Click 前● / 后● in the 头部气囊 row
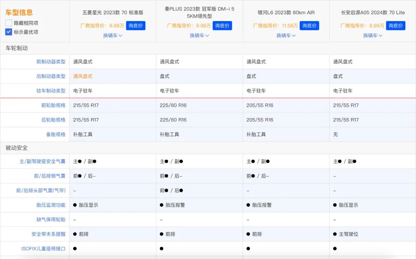The width and height of the screenshot is (416, 259). [x=171, y=190]
